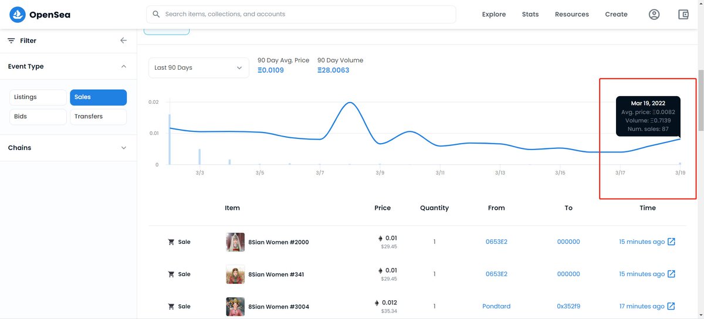Expand the Chains section

point(123,148)
